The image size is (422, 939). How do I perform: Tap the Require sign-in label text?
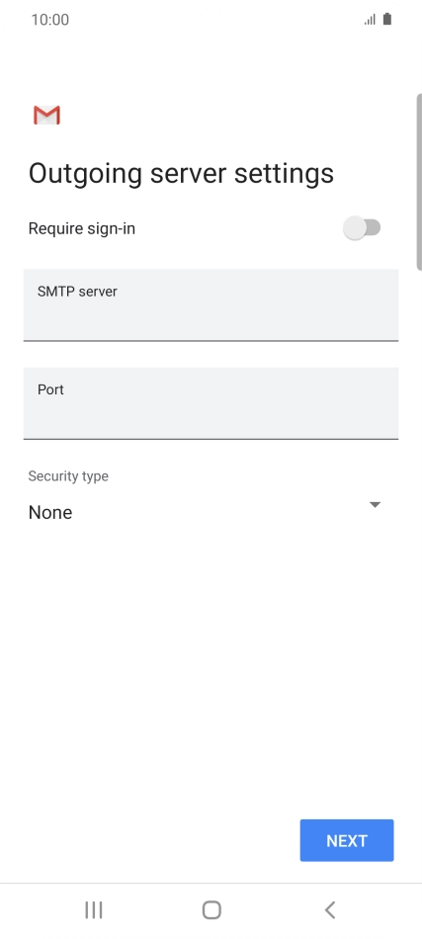[82, 228]
